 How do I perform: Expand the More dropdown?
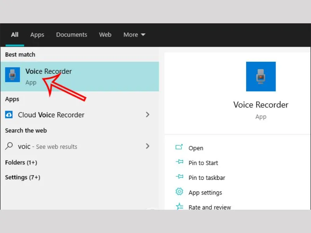point(134,35)
